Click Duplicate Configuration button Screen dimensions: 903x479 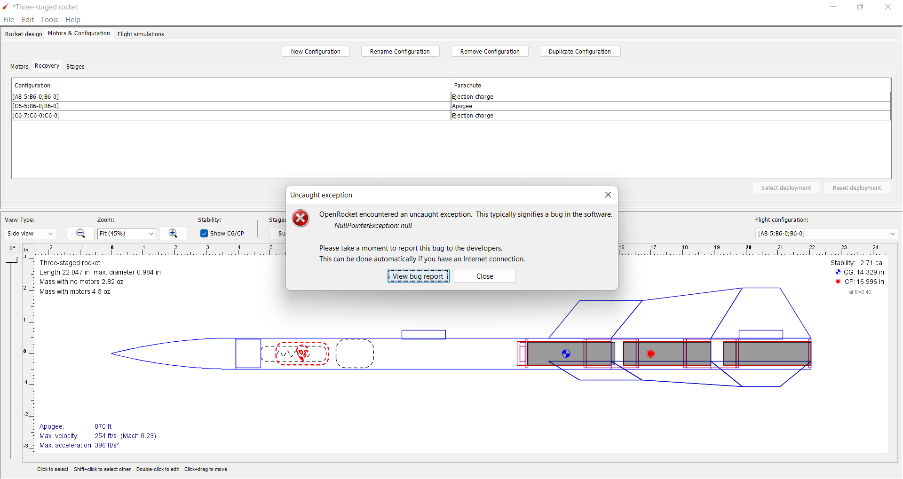click(580, 51)
